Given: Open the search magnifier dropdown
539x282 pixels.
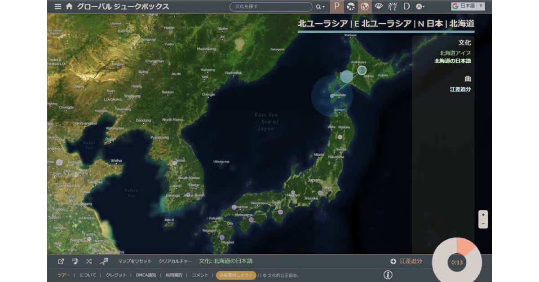Looking at the screenshot, I should [320, 7].
